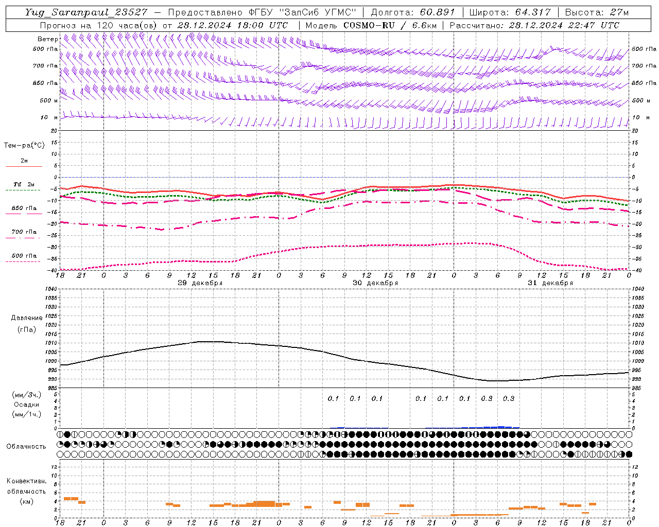659x527 pixels.
Task: Click the 30 декабря date label
Action: pyautogui.click(x=375, y=283)
